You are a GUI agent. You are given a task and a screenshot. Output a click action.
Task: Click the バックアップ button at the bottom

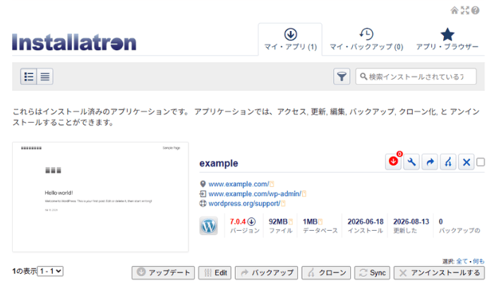coord(266,272)
